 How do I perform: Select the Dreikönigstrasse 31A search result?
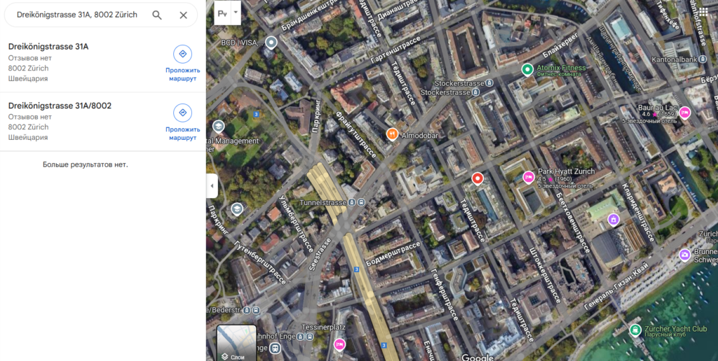click(48, 47)
